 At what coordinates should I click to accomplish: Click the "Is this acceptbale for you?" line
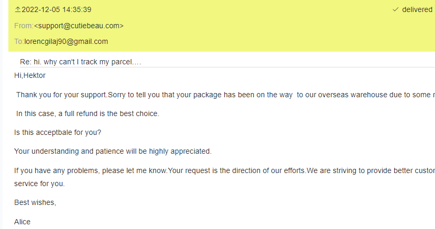[58, 132]
